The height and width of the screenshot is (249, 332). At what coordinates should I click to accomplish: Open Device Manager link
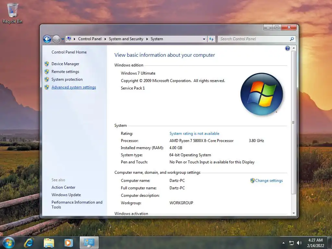click(x=65, y=64)
